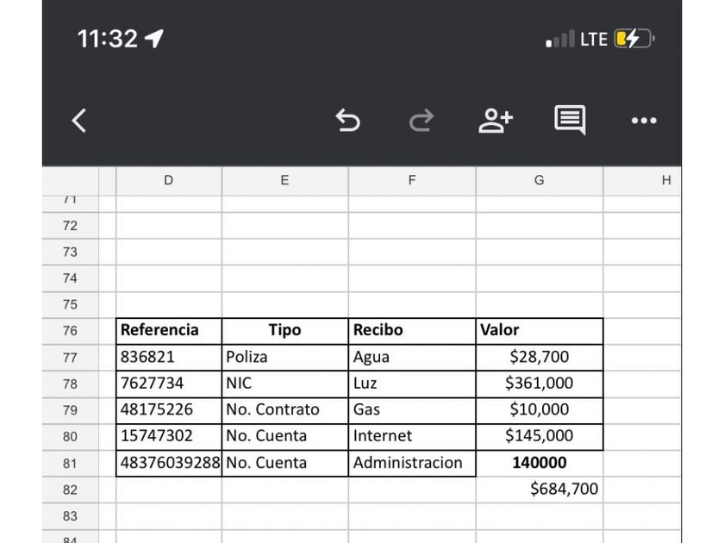Image resolution: width=724 pixels, height=543 pixels.
Task: Click the Internet recibo cell
Action: (411, 436)
